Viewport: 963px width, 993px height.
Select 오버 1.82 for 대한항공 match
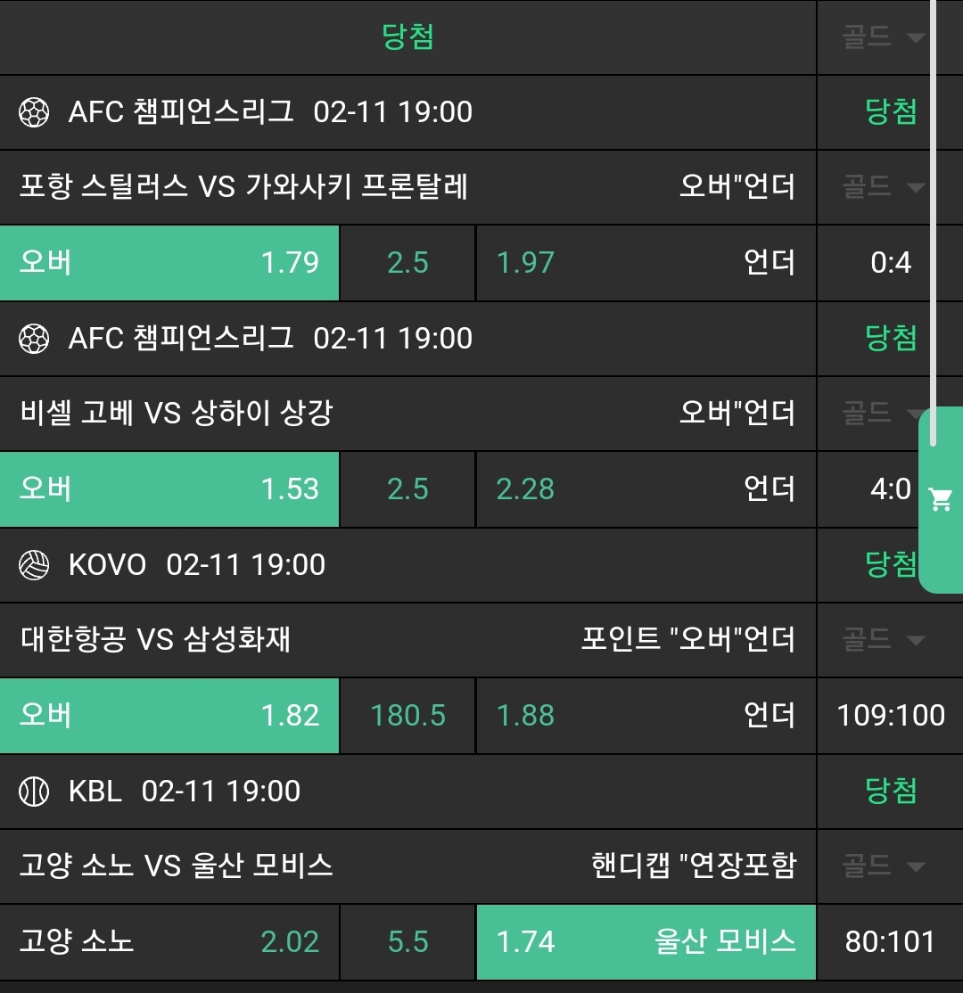pyautogui.click(x=169, y=716)
